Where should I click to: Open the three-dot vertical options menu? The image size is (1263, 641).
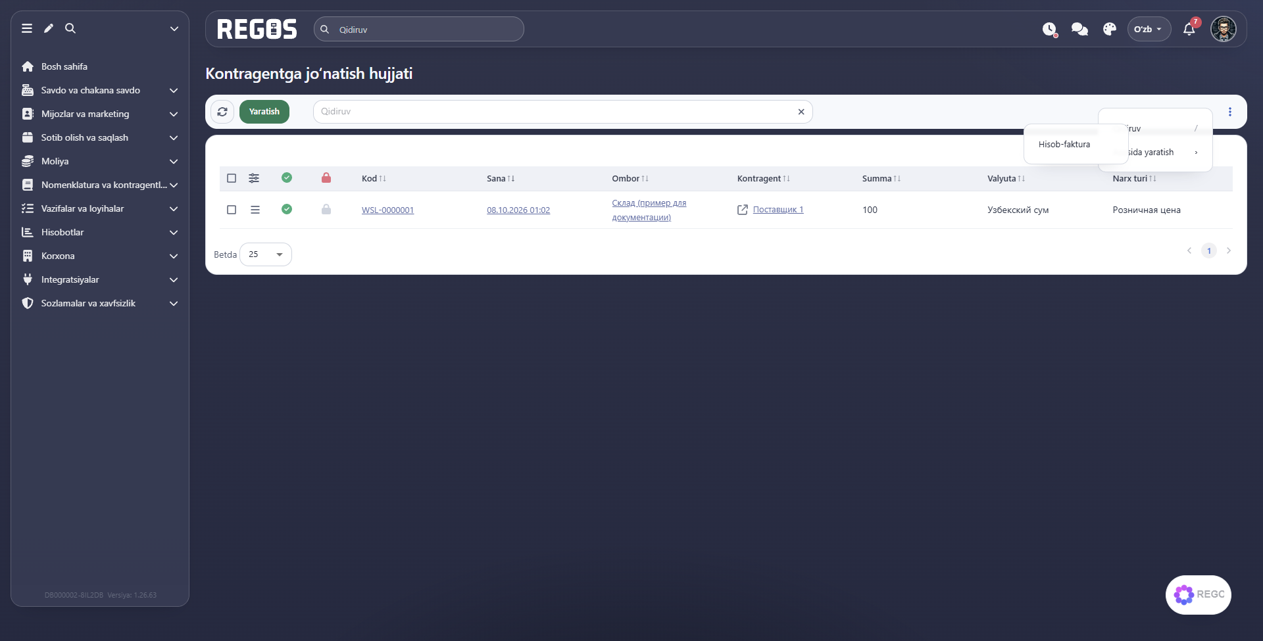point(1230,112)
